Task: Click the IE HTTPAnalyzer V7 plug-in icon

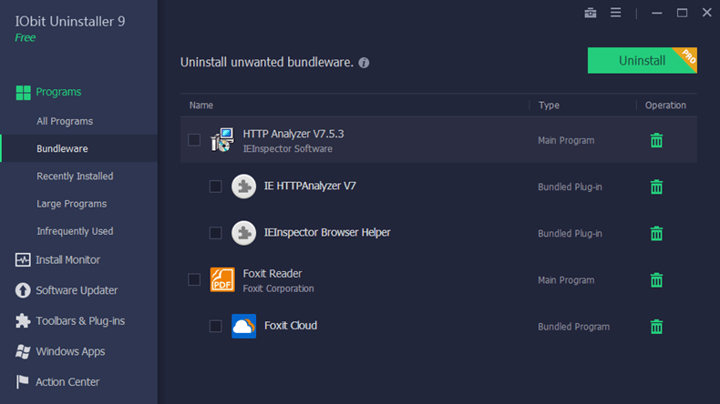Action: pyautogui.click(x=244, y=187)
